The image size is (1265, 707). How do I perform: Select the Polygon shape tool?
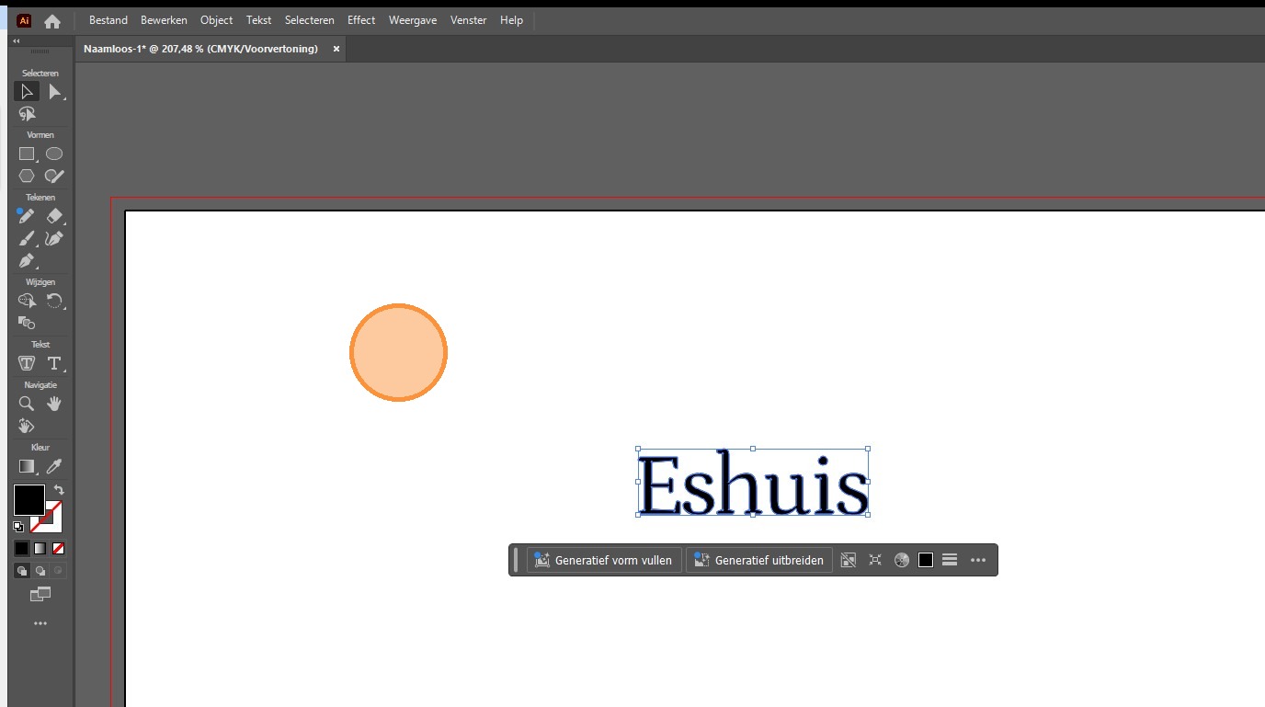pyautogui.click(x=27, y=176)
